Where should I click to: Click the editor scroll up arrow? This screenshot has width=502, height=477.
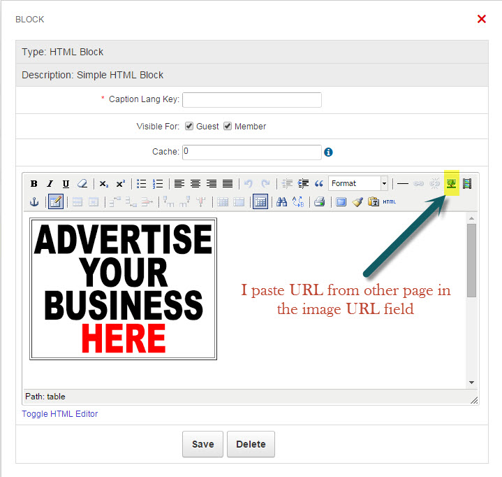coord(471,218)
